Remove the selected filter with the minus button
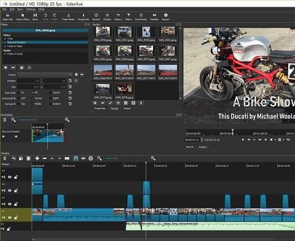The image size is (295, 241). 13,67
